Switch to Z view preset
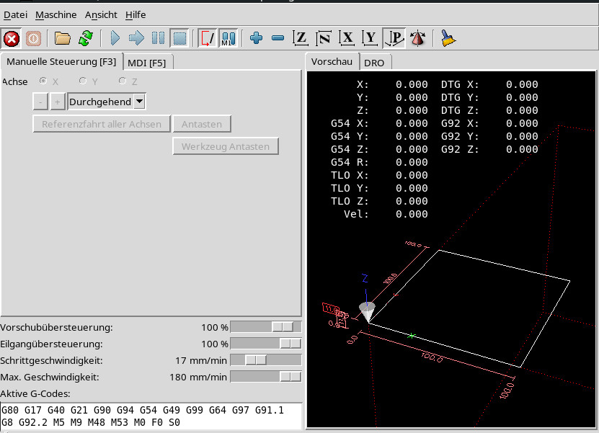This screenshot has height=433, width=599. (301, 39)
